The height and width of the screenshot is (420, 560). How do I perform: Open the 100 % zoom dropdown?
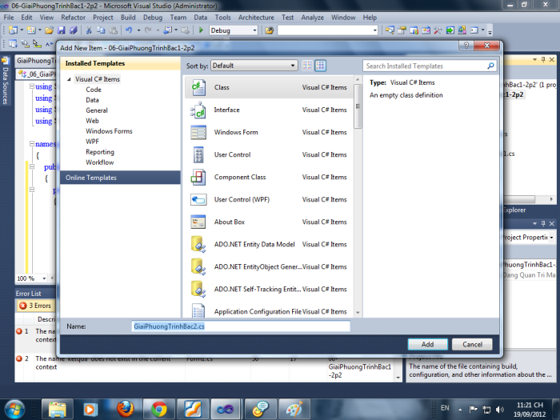pyautogui.click(x=44, y=278)
